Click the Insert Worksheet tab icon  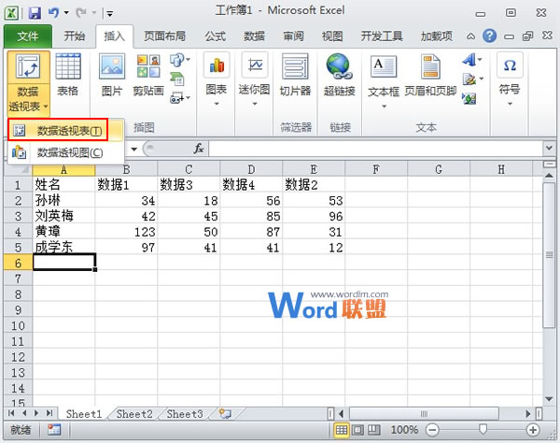tap(225, 414)
